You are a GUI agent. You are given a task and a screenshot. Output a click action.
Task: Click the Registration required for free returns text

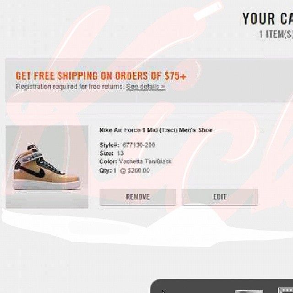(69, 87)
